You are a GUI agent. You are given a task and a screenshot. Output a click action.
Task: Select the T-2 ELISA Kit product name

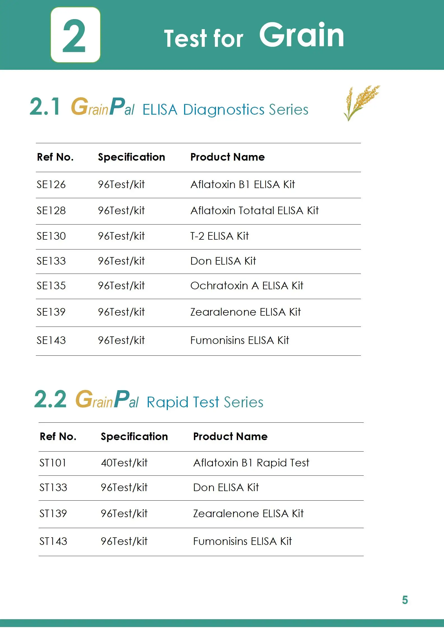tap(219, 236)
